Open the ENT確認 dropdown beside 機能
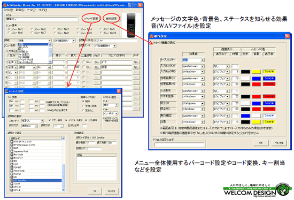Screen dimensions: 294x200 (65, 41)
